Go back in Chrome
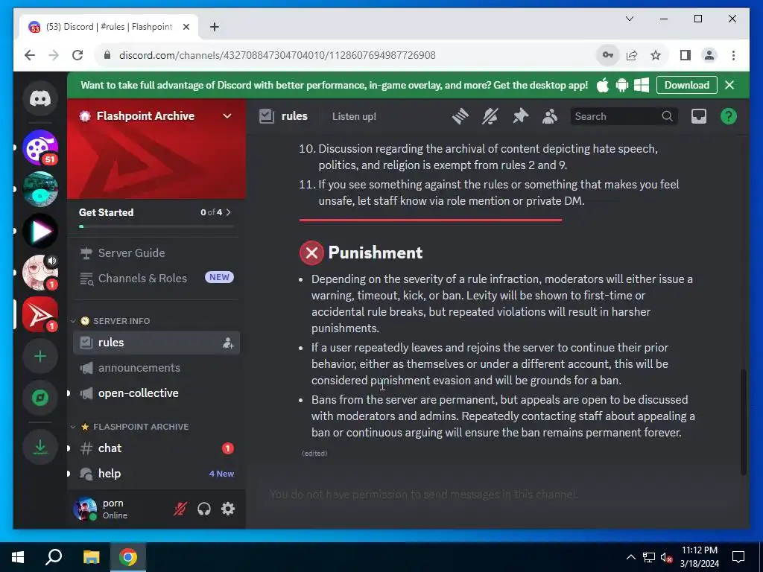 click(30, 55)
